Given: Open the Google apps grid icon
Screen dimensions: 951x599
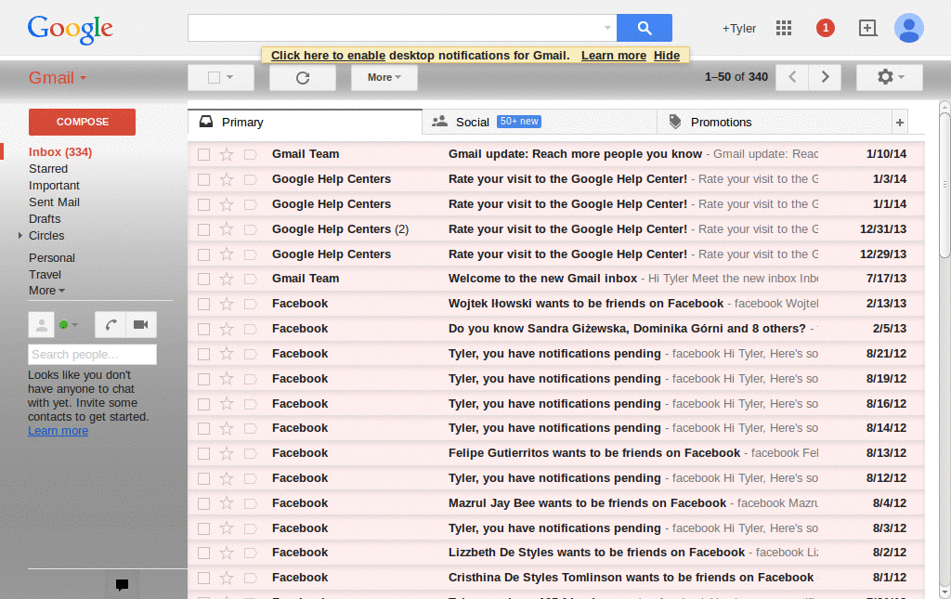Looking at the screenshot, I should coord(784,28).
